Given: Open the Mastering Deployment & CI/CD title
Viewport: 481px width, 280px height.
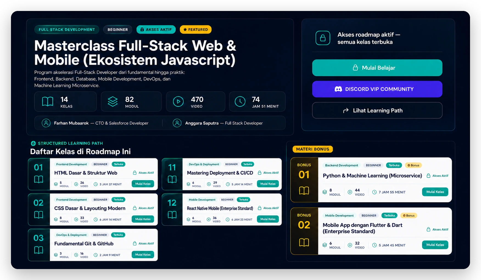Looking at the screenshot, I should click(220, 173).
